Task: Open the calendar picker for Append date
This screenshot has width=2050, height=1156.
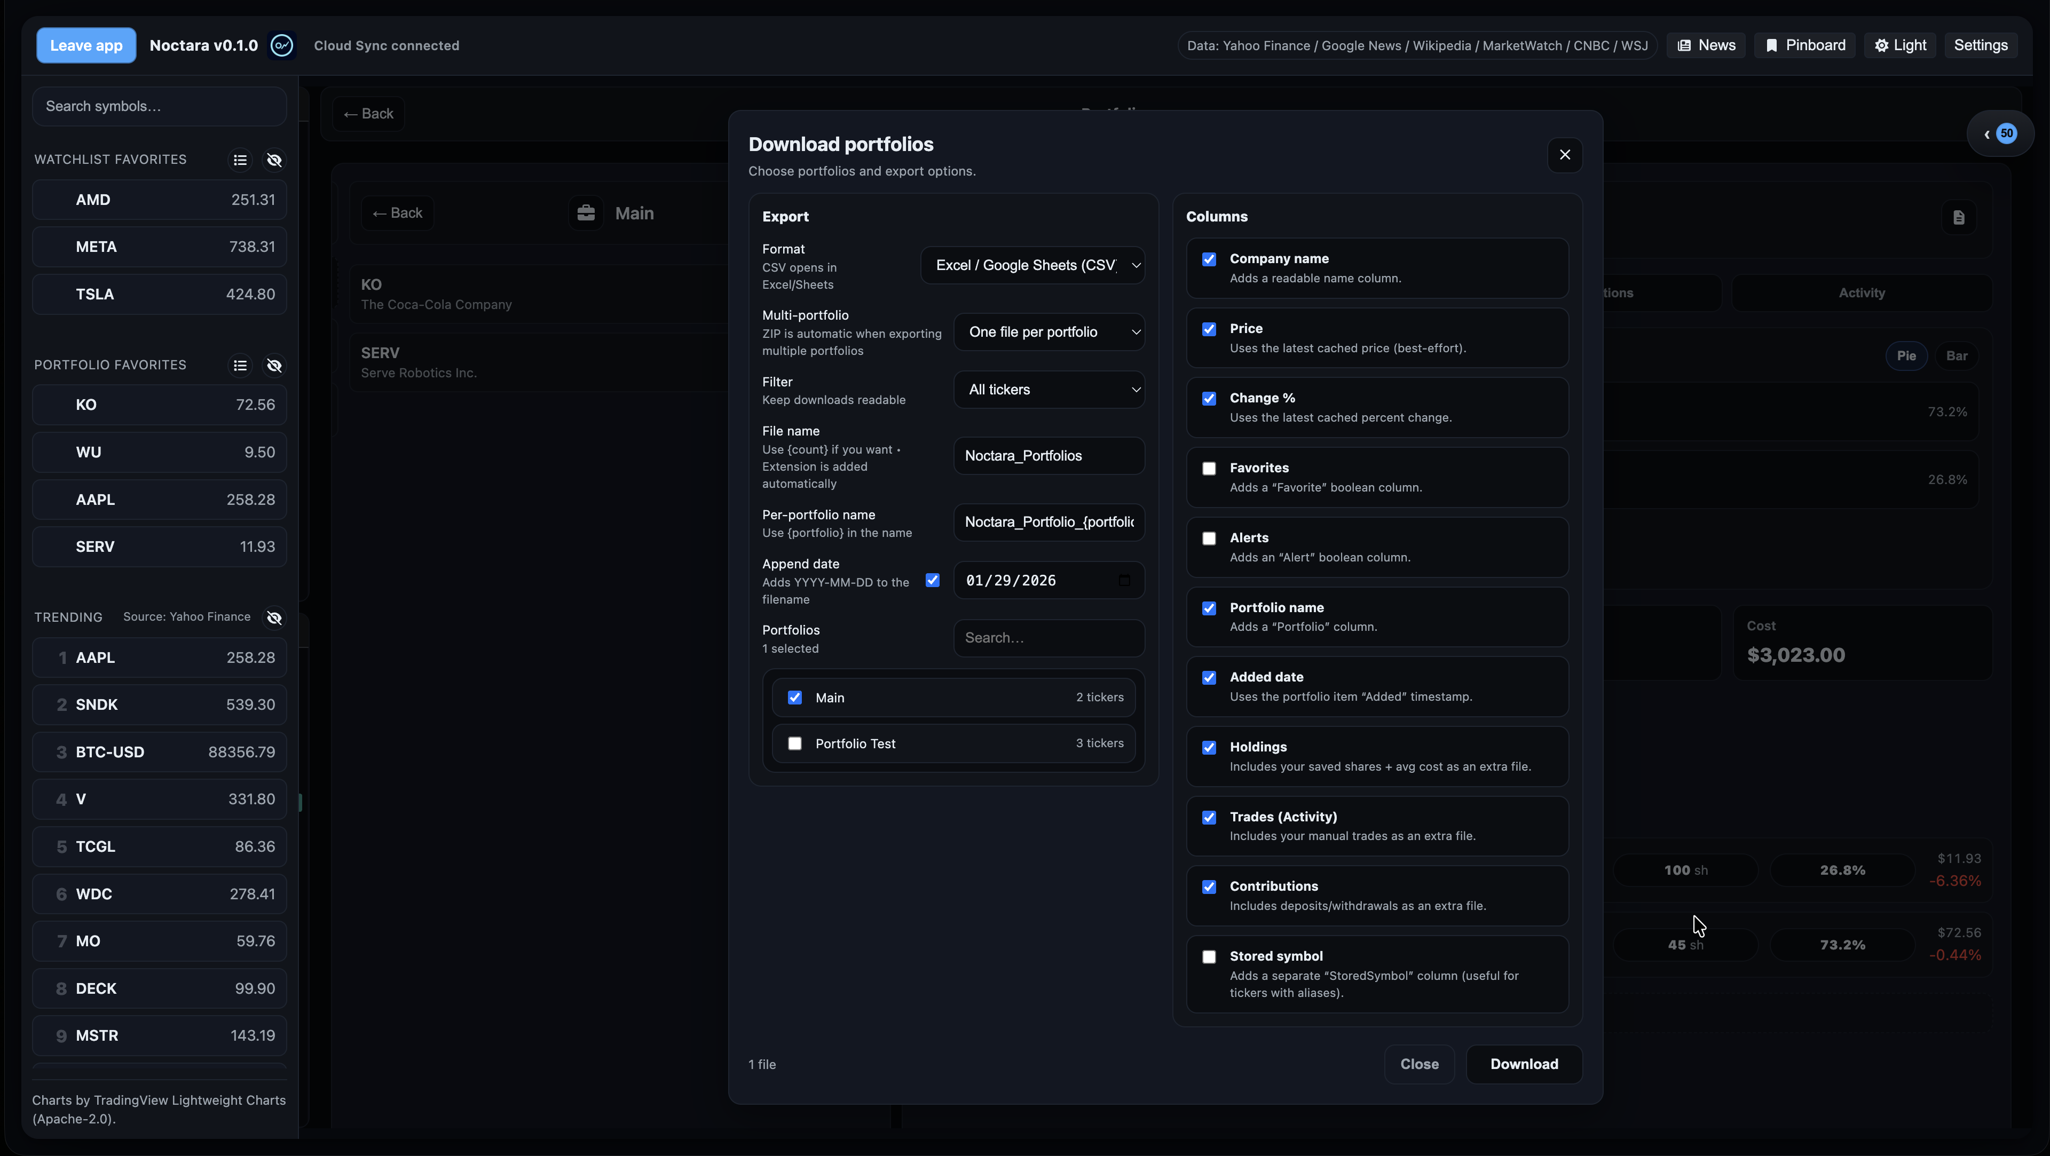Action: coord(1123,580)
